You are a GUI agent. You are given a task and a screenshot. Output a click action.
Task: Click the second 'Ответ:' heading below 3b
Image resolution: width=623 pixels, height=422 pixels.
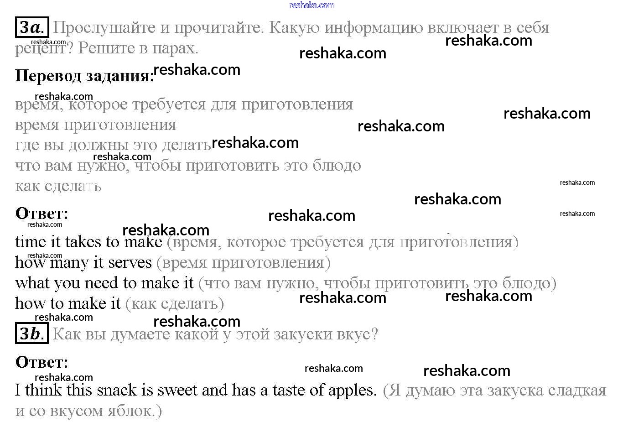point(42,362)
